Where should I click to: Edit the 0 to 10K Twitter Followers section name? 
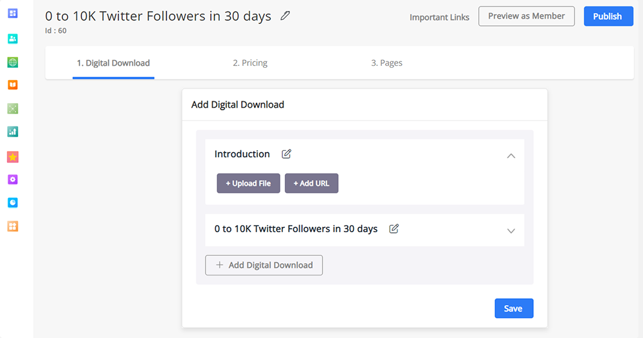(x=394, y=229)
